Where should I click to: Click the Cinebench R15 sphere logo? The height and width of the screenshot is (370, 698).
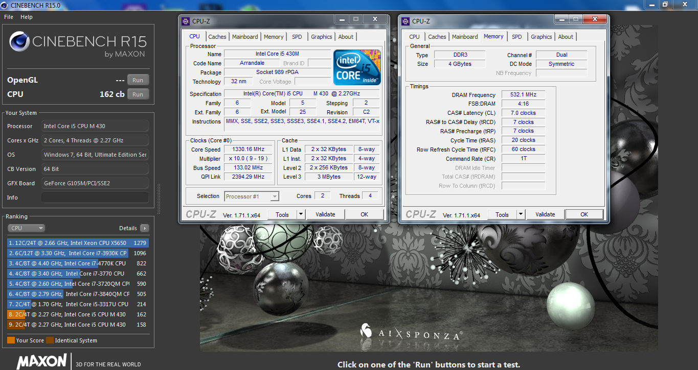pos(19,42)
